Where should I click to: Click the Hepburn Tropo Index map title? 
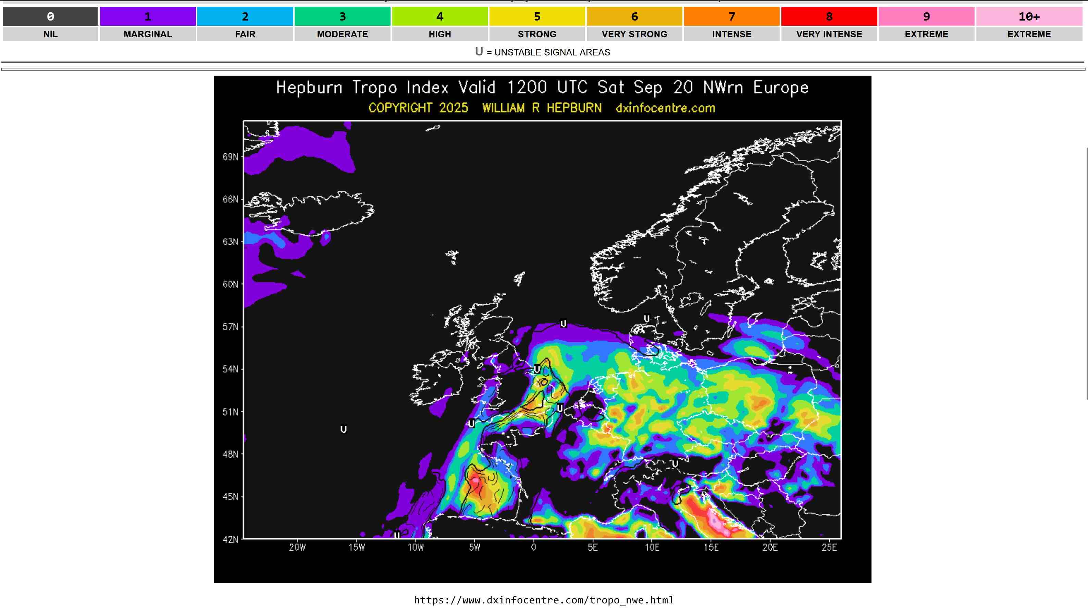coord(542,88)
